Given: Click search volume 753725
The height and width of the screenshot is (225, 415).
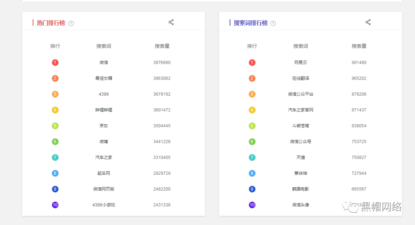Looking at the screenshot, I should pos(359,142).
